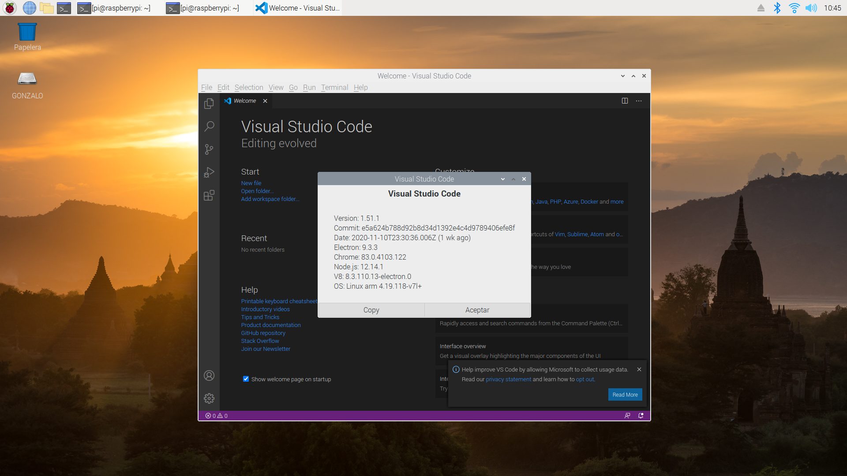
Task: Toggle Show welcome page on startup
Action: (246, 379)
